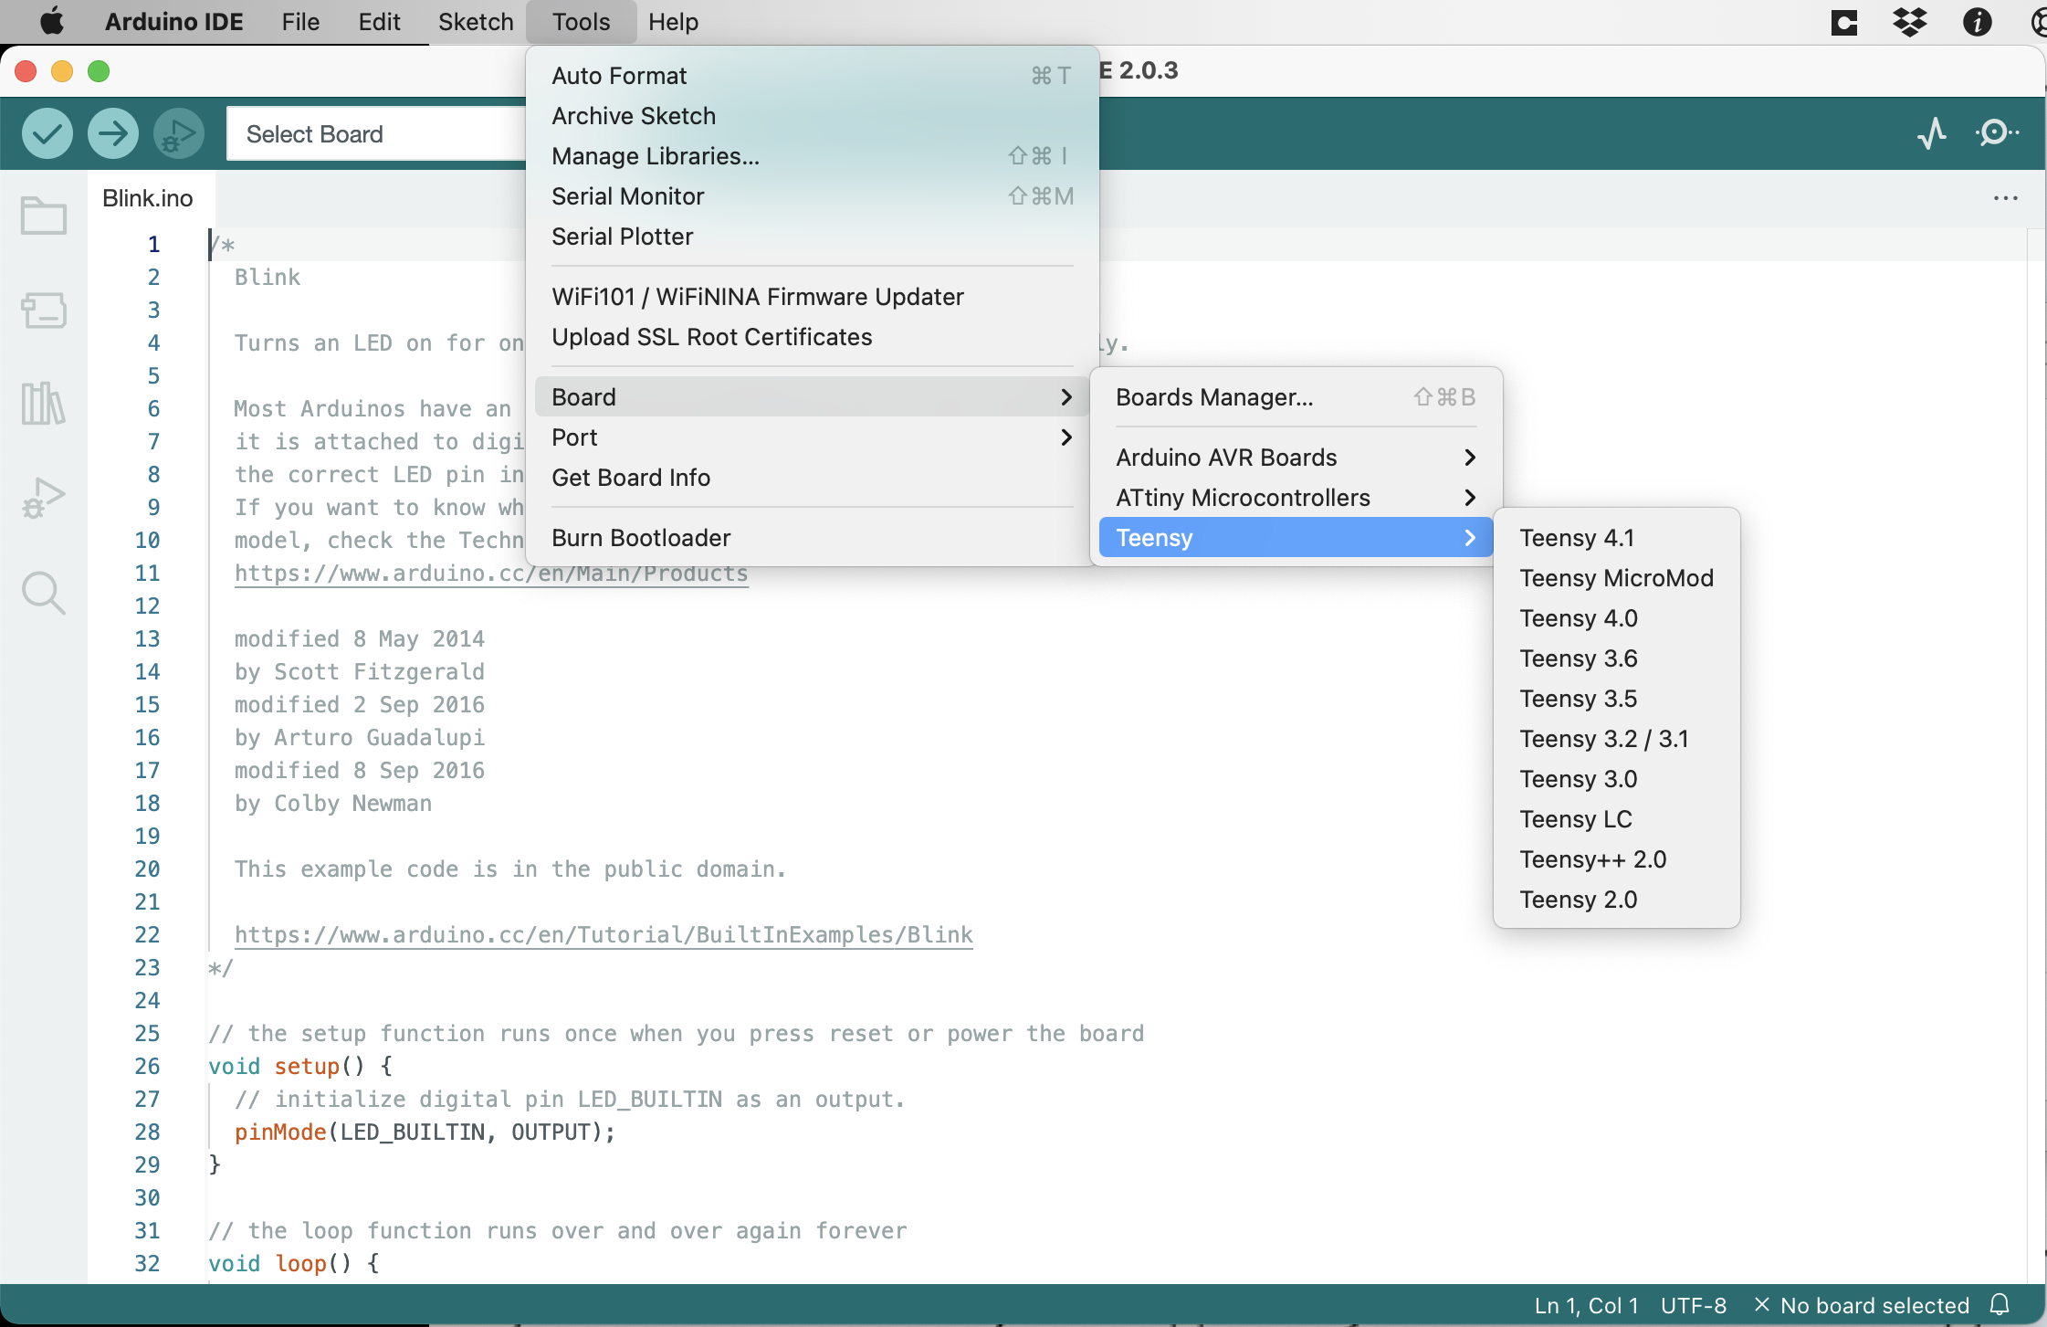Click the Dropbox icon in the menu bar

[x=1911, y=22]
